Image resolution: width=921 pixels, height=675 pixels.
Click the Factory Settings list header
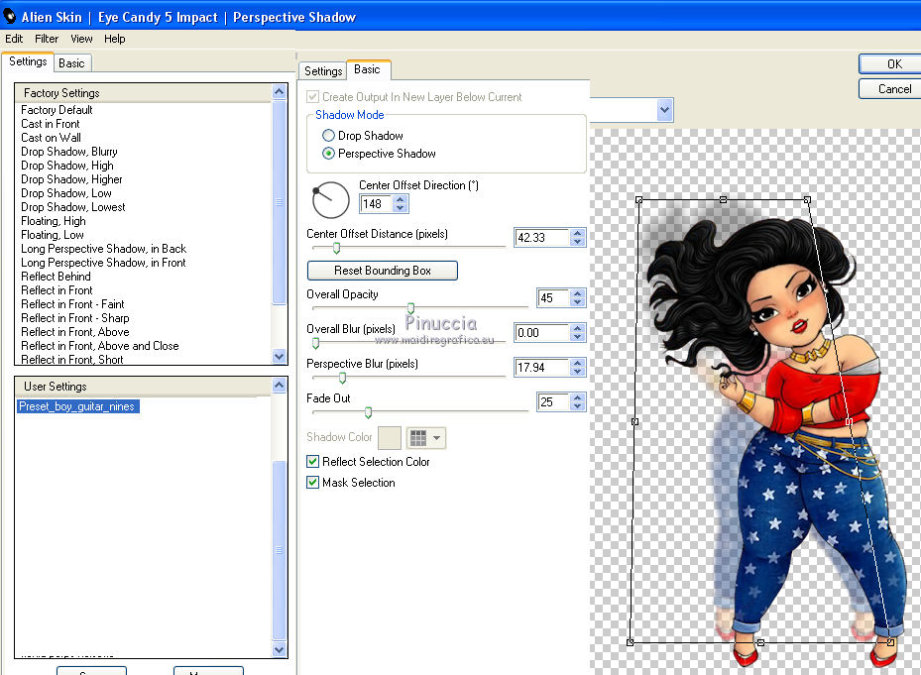(x=144, y=93)
